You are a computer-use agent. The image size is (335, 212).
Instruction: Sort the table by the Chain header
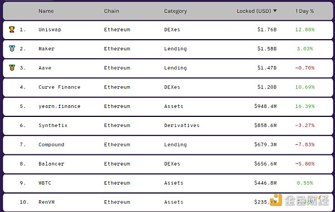coord(112,11)
